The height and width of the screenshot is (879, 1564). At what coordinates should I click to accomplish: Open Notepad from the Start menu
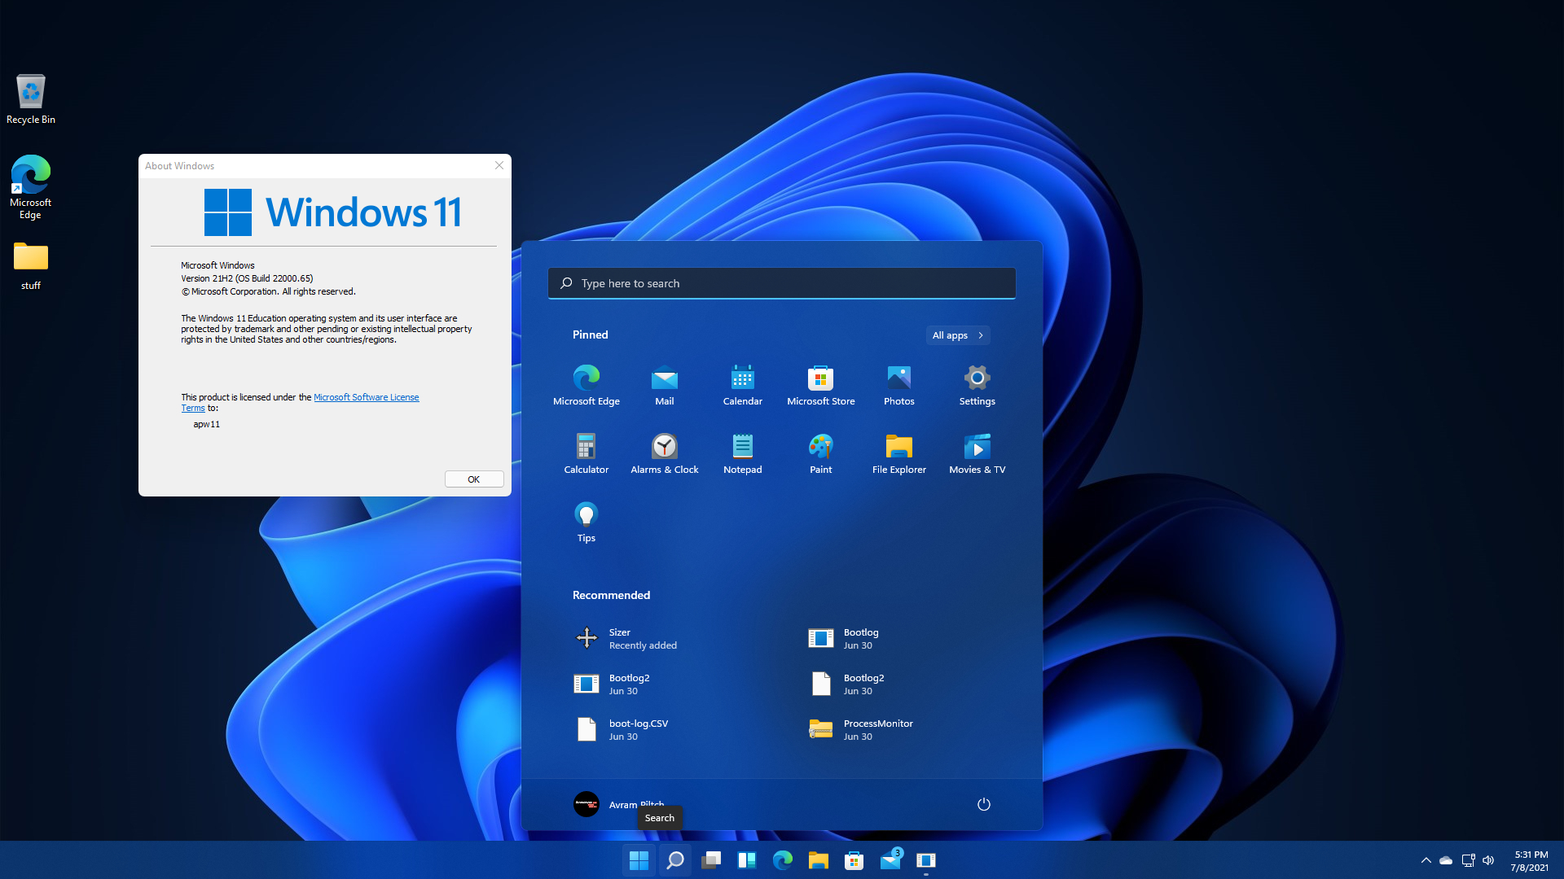[742, 453]
